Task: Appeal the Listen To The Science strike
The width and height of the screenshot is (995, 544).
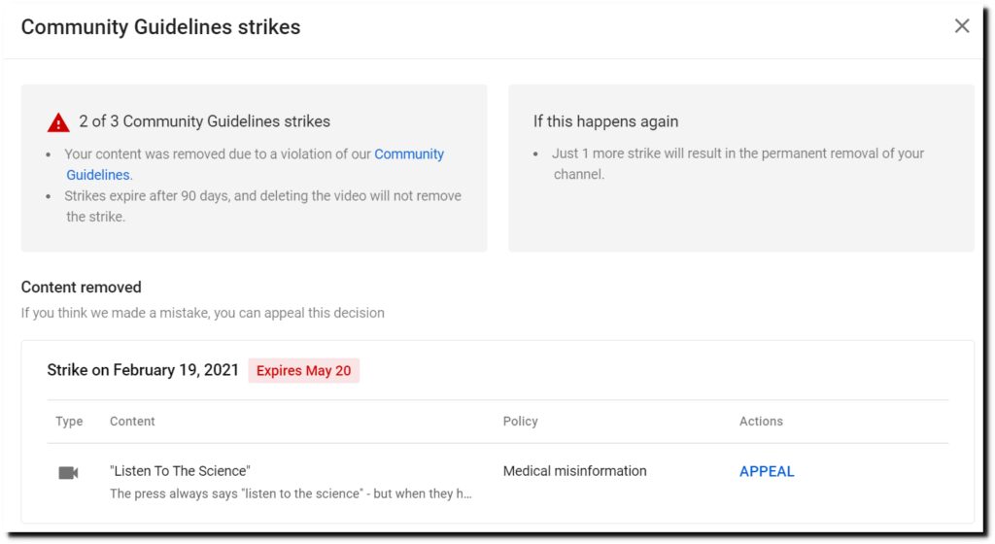Action: click(x=767, y=472)
